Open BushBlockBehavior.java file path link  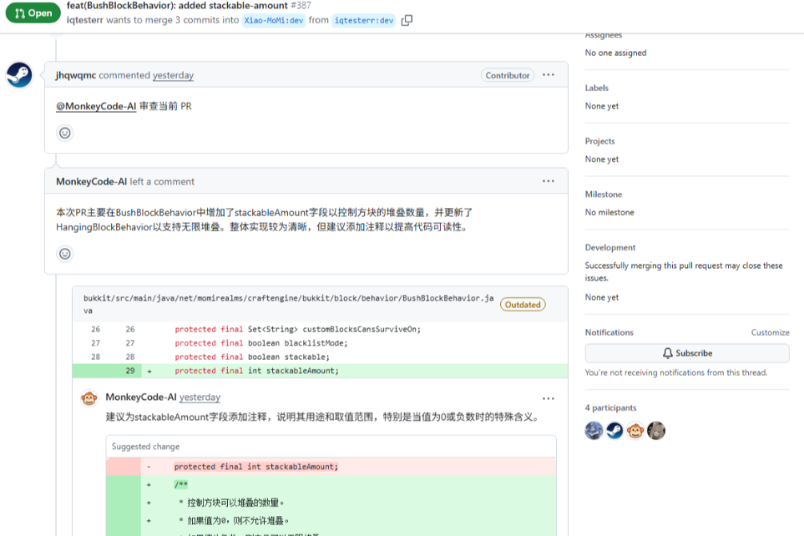[289, 304]
